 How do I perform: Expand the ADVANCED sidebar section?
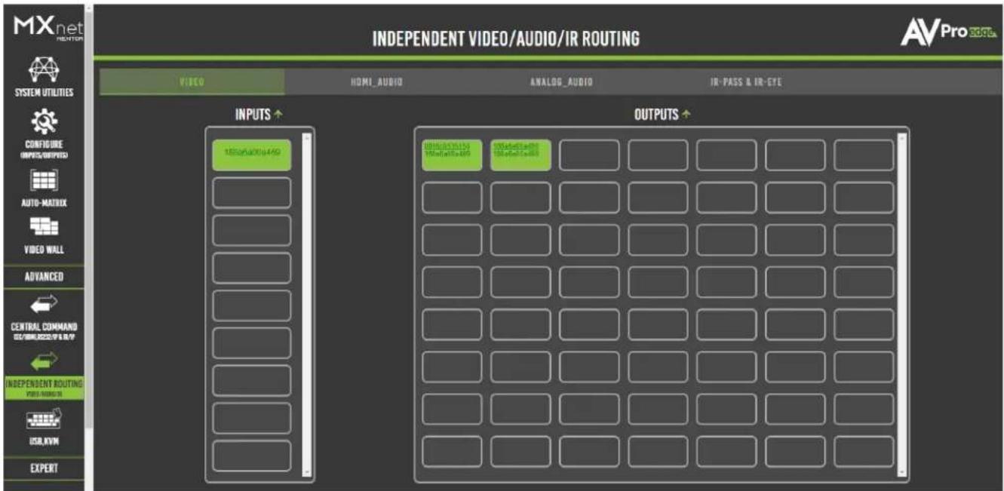(x=43, y=276)
